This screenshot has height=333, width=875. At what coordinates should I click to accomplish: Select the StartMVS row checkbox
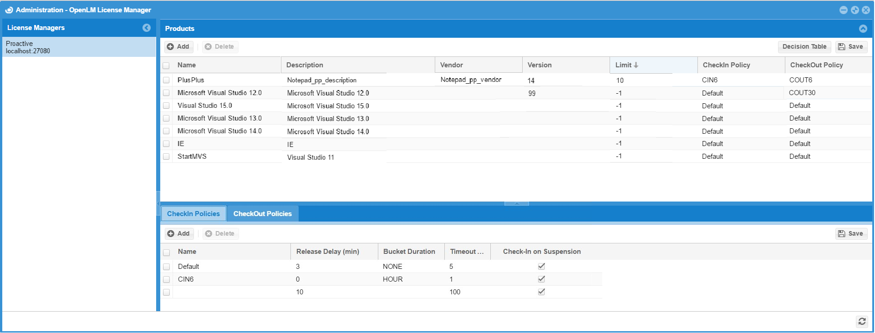166,156
